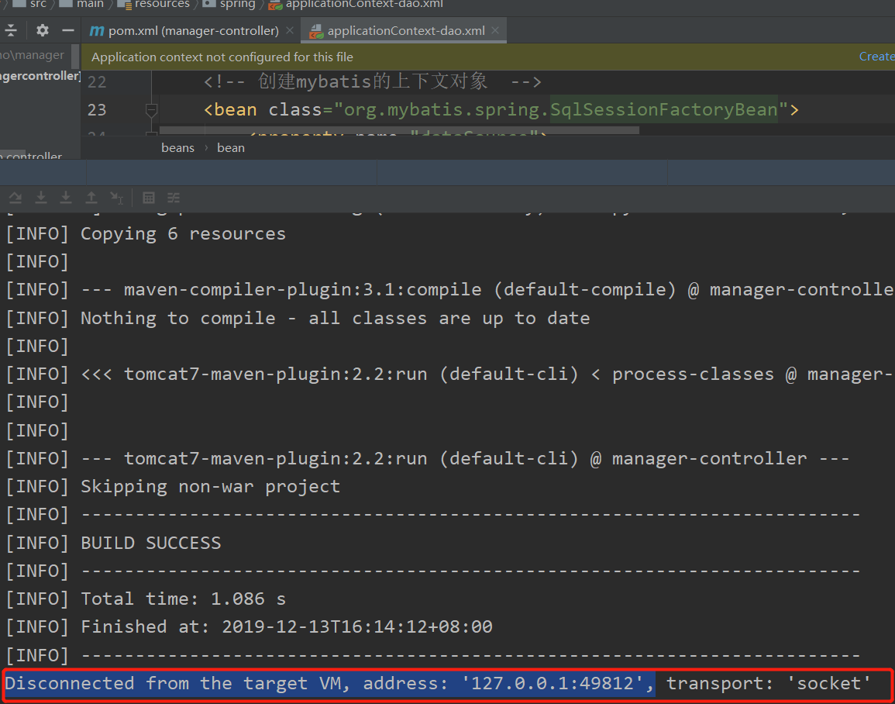Click the maven-compiler-plugin:3.1:compile log line
895x704 pixels.
click(449, 289)
